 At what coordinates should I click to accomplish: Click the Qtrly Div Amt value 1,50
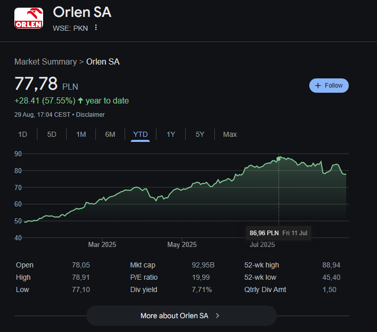[x=329, y=289]
